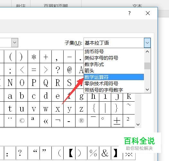Pick the ampersand in recent symbols
Viewport: 169px width, 161px height.
coord(105,153)
